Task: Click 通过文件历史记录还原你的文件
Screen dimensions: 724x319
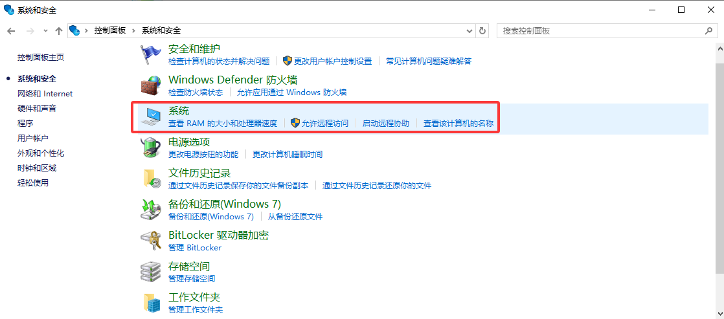Action: click(x=377, y=186)
